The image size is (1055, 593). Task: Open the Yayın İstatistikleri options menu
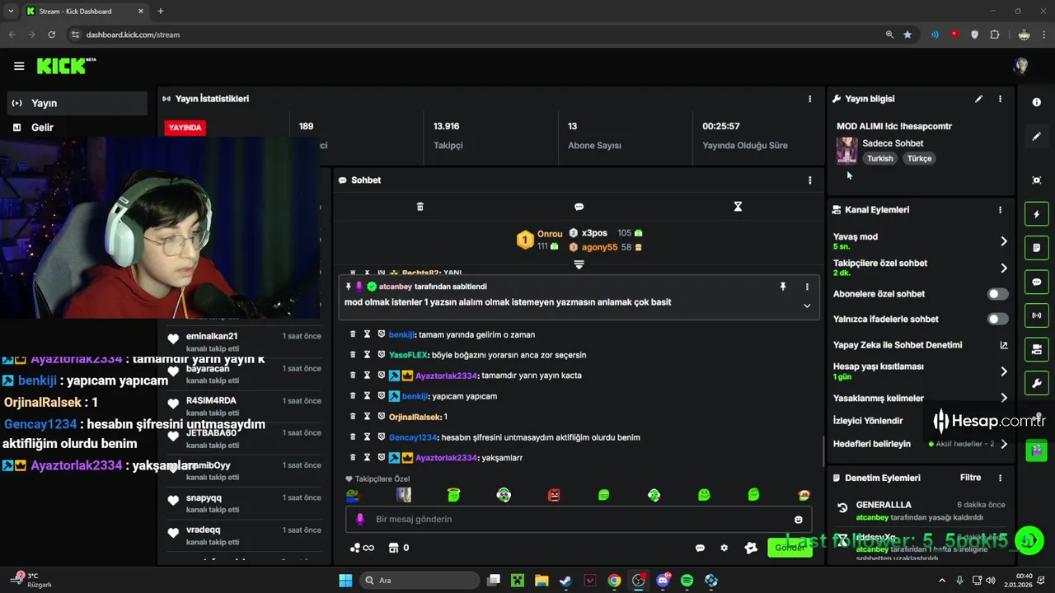click(809, 99)
